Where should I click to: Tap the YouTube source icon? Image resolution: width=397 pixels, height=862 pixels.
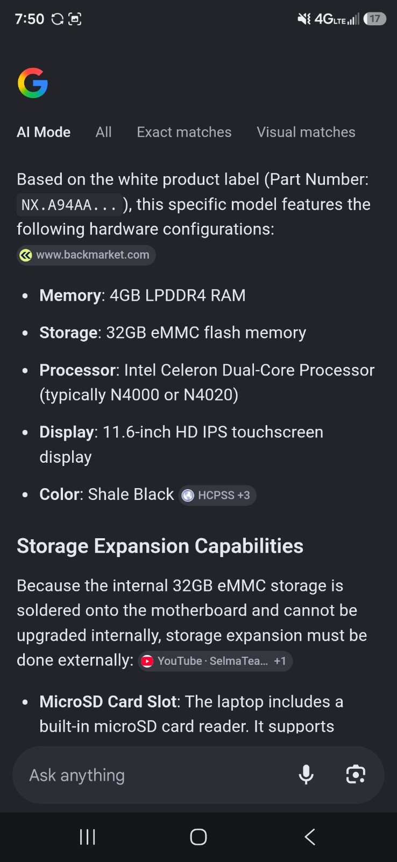147,661
